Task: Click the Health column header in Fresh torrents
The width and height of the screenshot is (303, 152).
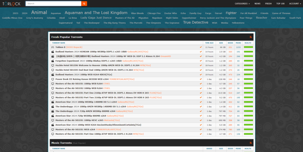Action: point(248,43)
